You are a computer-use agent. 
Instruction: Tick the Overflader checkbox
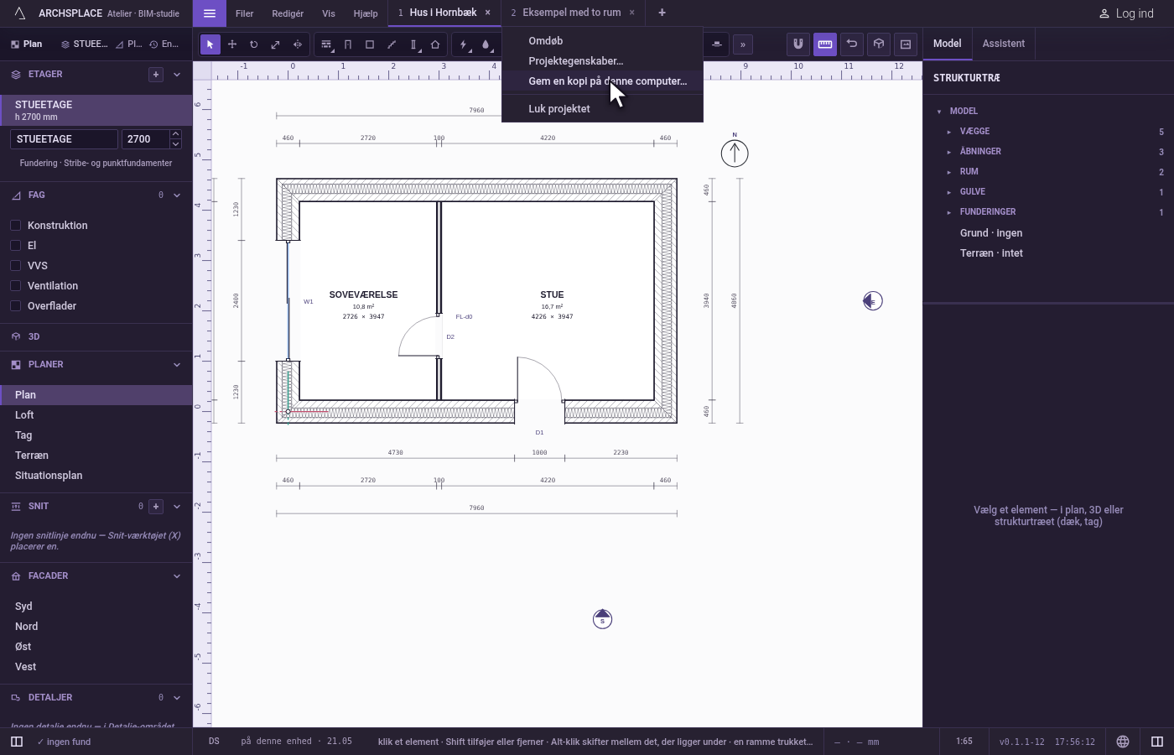coord(15,305)
